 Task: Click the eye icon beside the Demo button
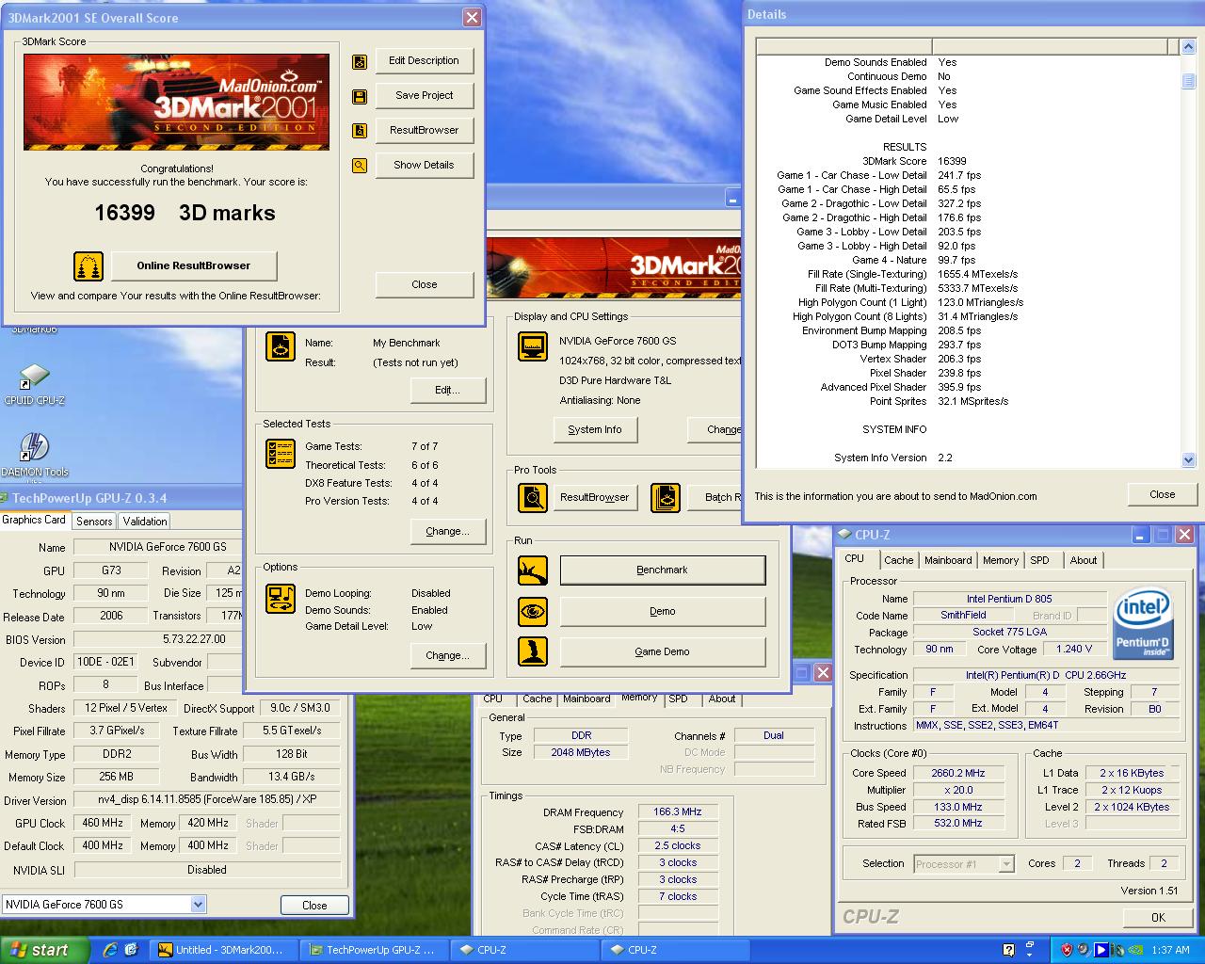533,612
